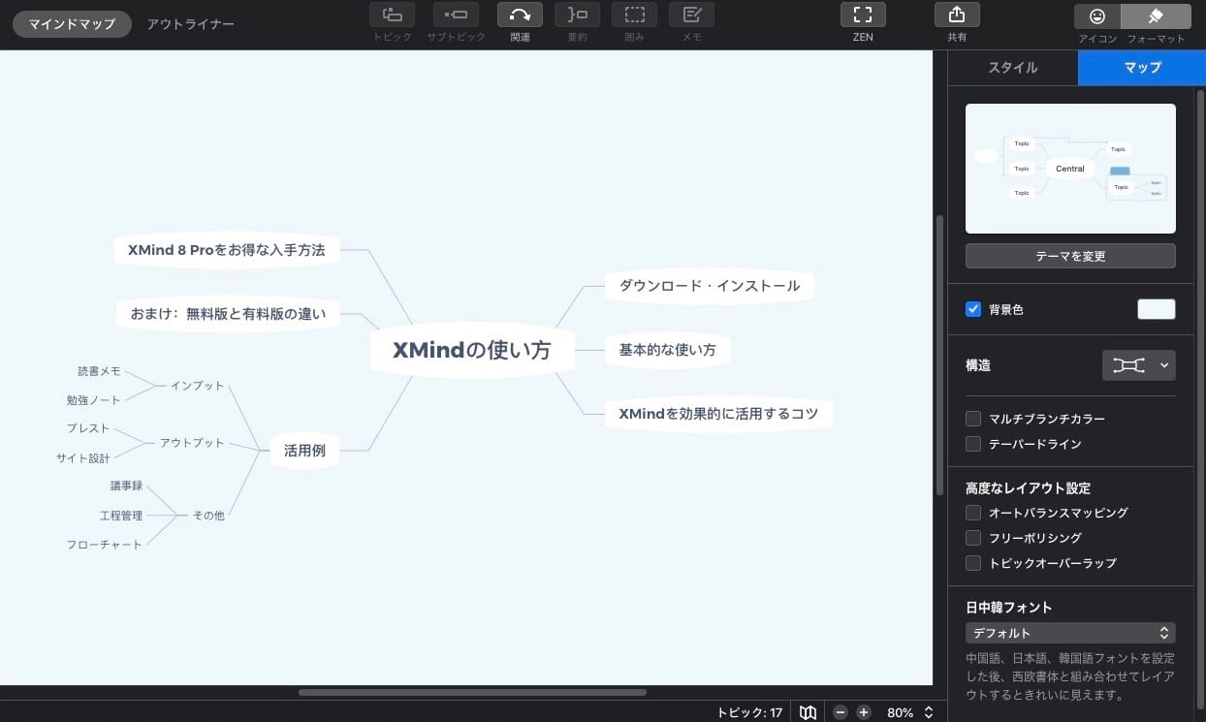The height and width of the screenshot is (722, 1206).
Task: Create a relationship with the 関連 tool
Action: click(520, 15)
